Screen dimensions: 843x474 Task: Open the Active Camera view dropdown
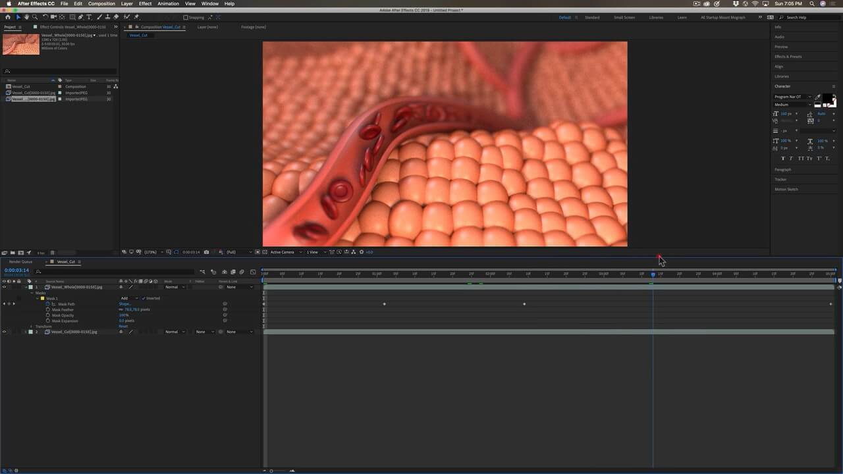(x=285, y=252)
